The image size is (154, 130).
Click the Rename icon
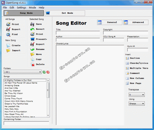(x=32, y=49)
